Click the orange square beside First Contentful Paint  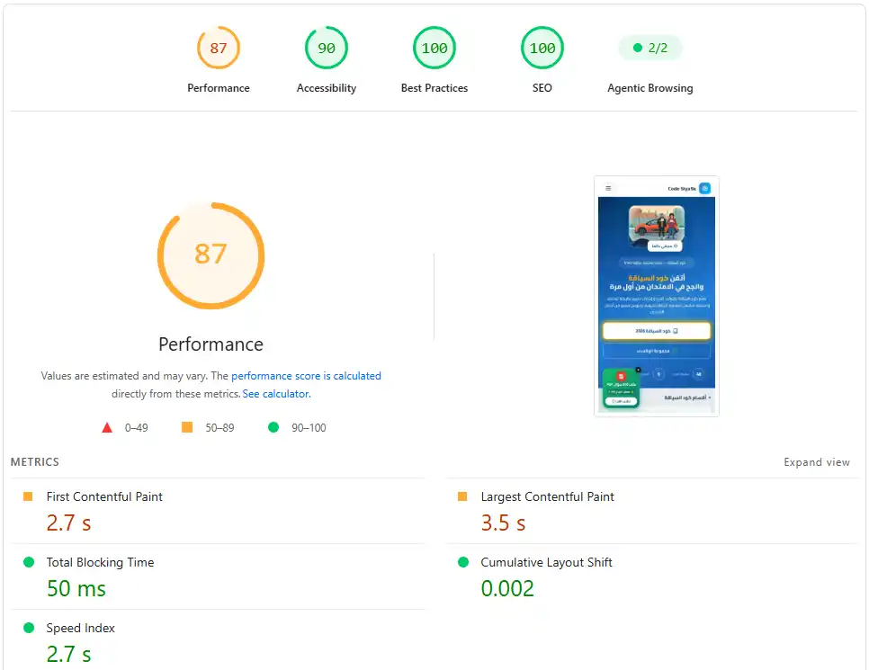[x=28, y=496]
